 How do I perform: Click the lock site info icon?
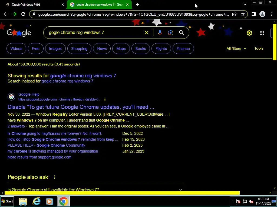(34, 14)
